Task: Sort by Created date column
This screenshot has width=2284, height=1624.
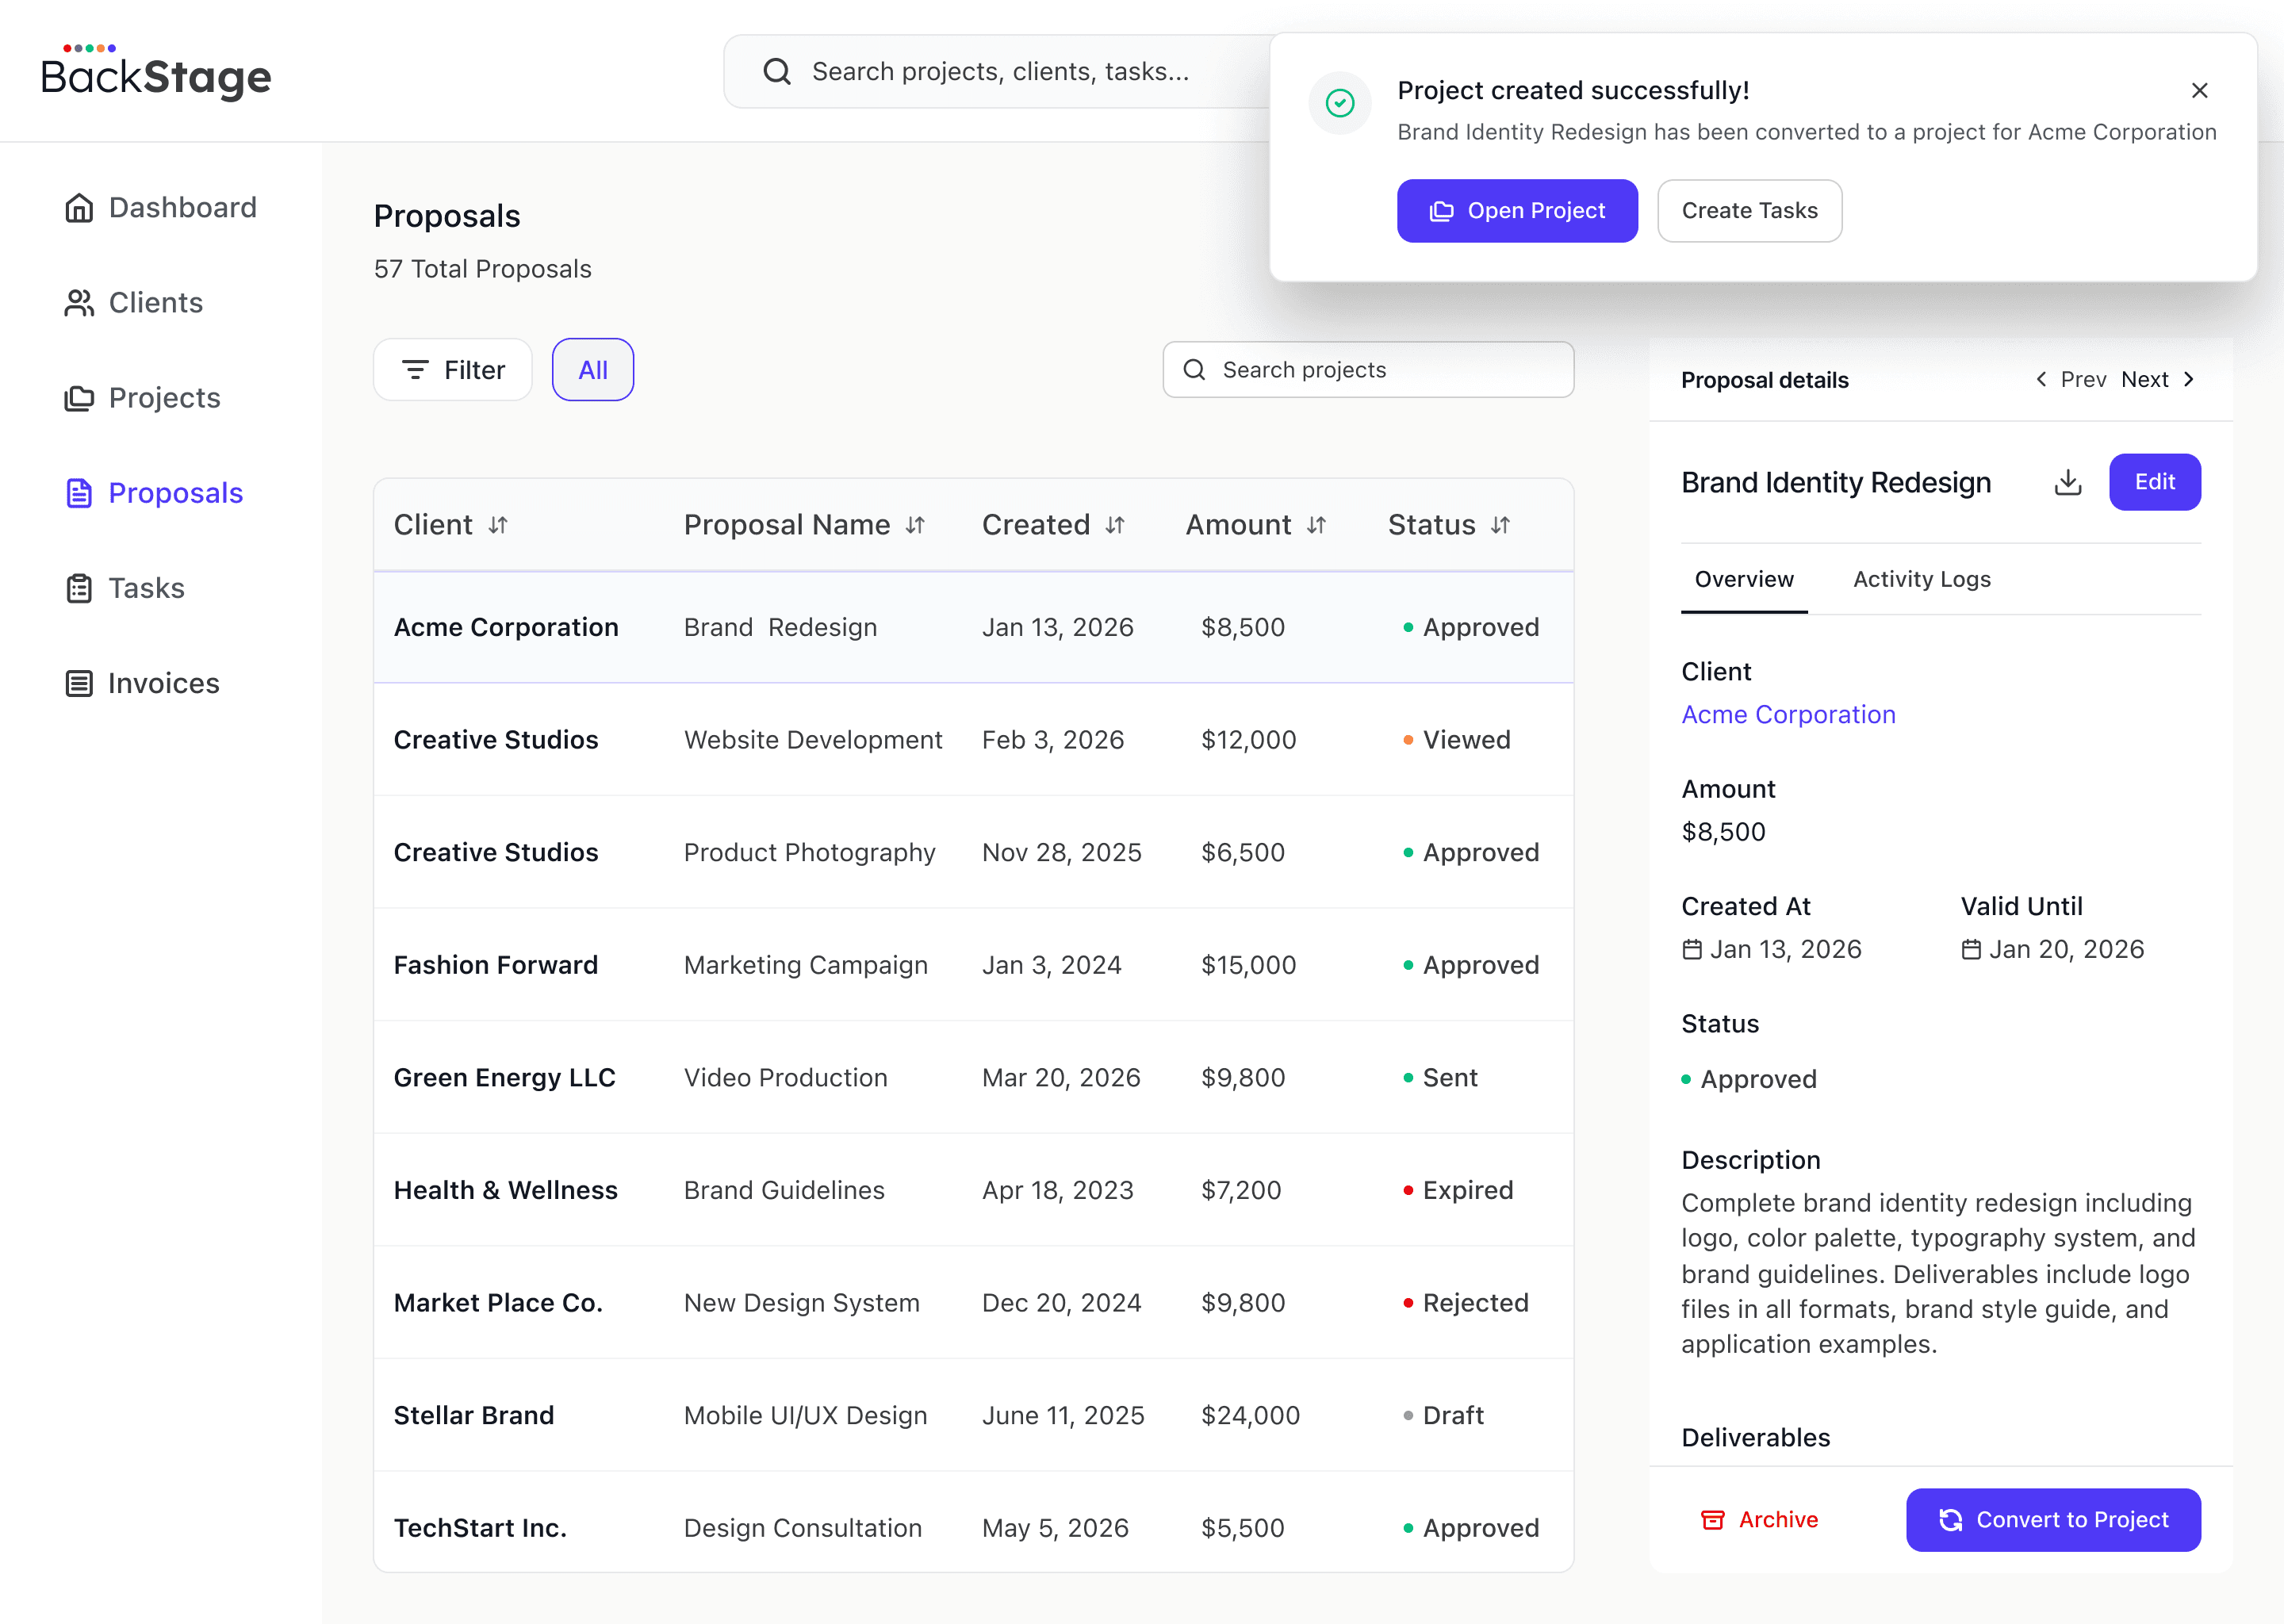Action: click(x=1115, y=525)
